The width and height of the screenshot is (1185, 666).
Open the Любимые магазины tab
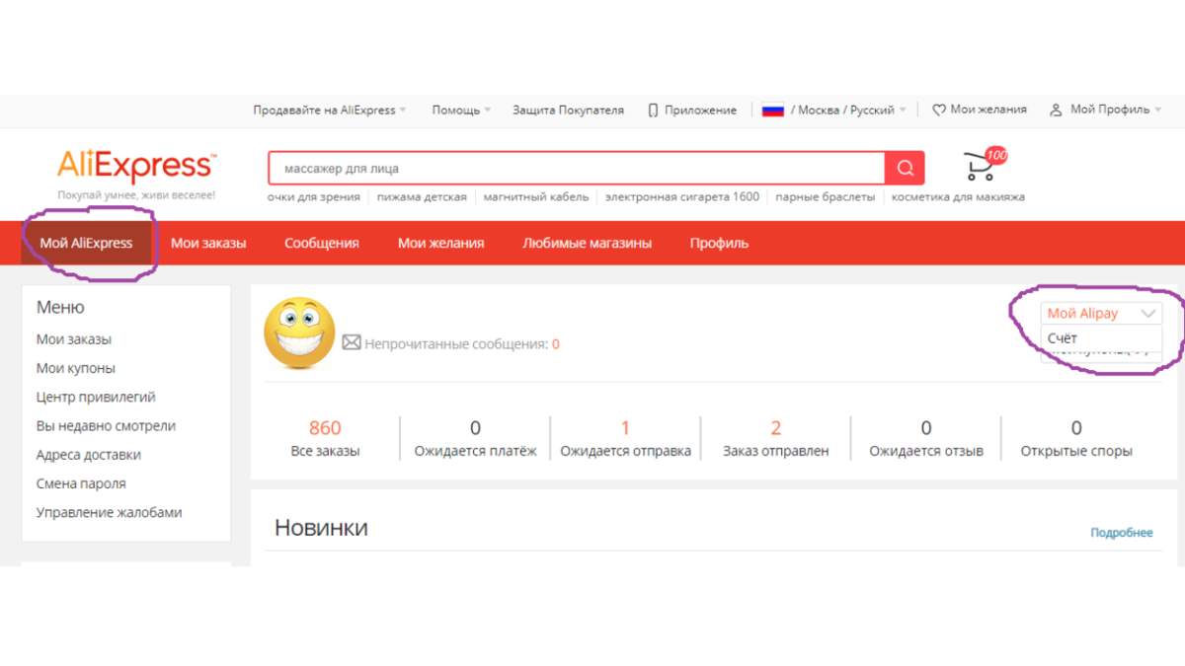click(587, 243)
